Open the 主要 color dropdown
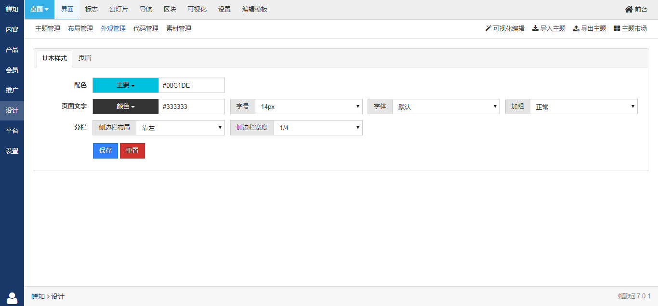Viewport: 658px width, 306px height. (x=126, y=85)
